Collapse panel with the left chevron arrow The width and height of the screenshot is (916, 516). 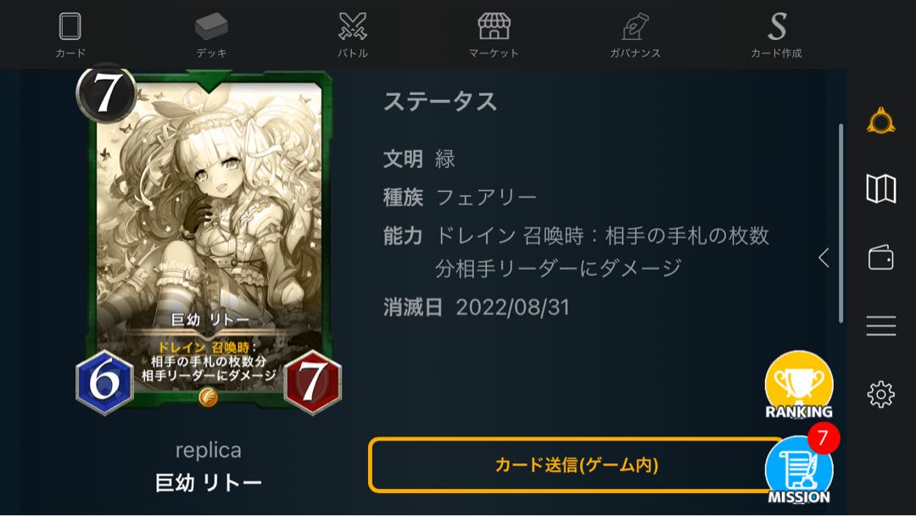click(824, 257)
